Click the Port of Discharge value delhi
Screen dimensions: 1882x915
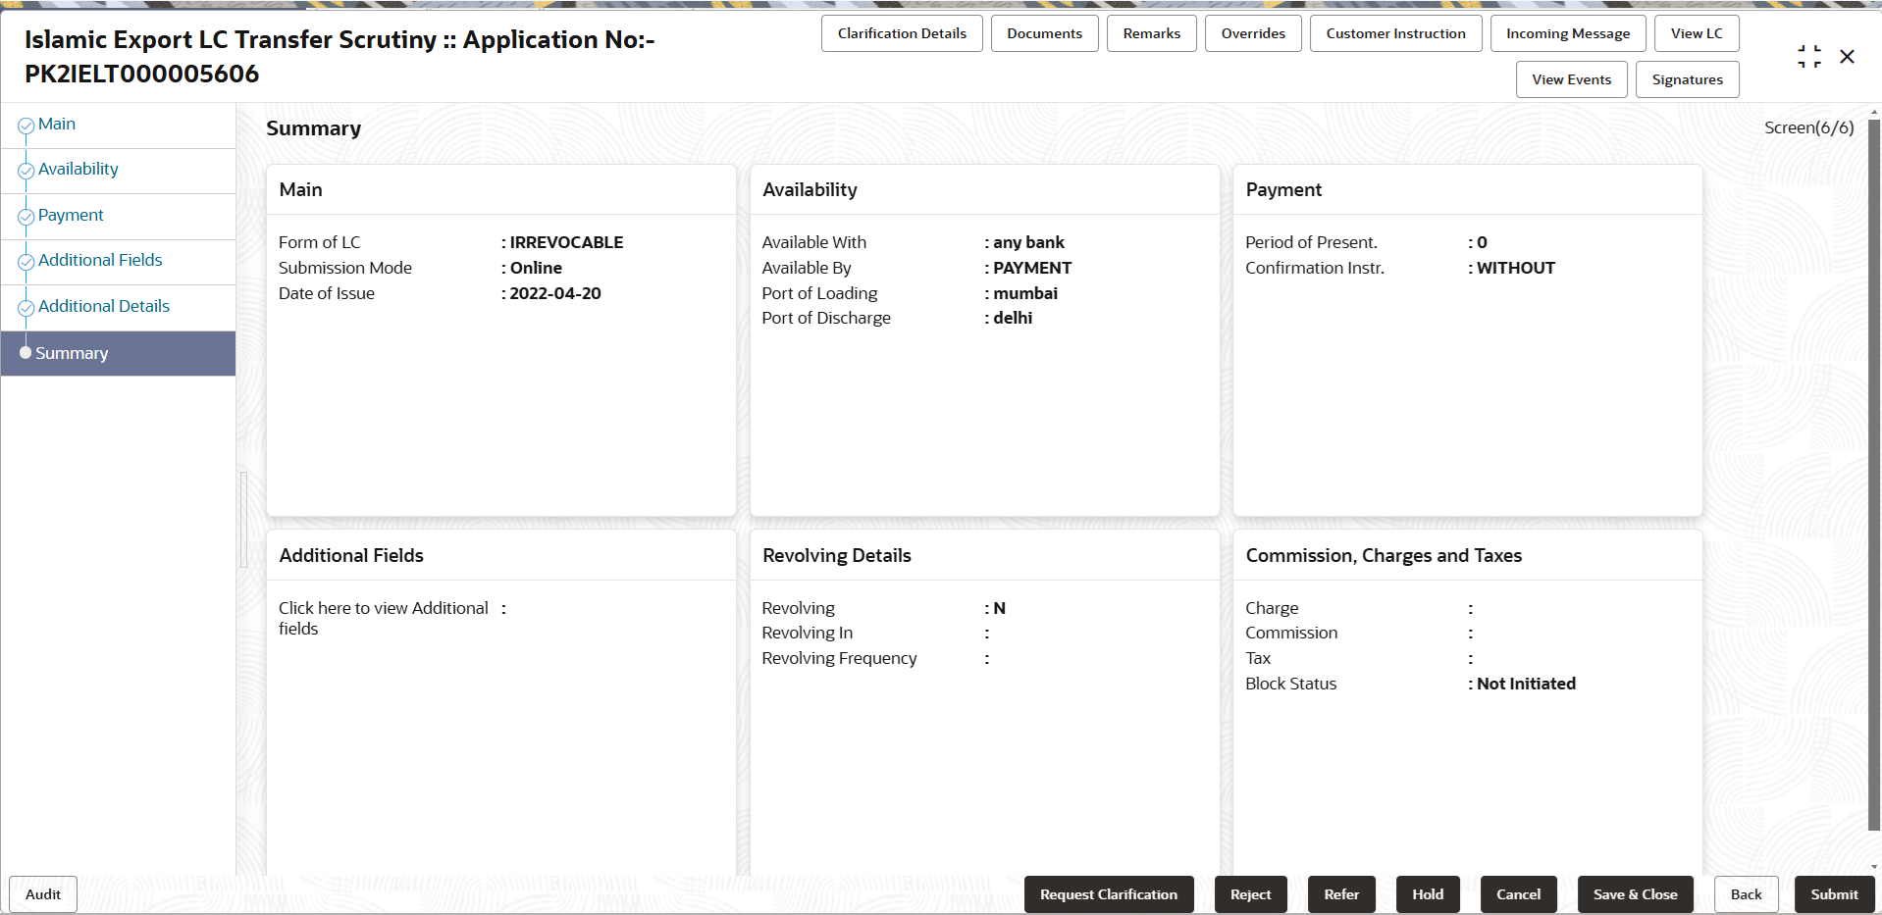1013,318
